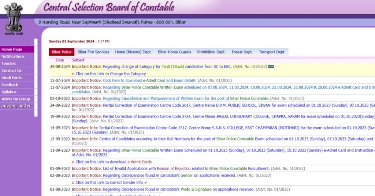The width and height of the screenshot is (375, 196).
Task: Open Notifications in the sidebar
Action: point(17,57)
